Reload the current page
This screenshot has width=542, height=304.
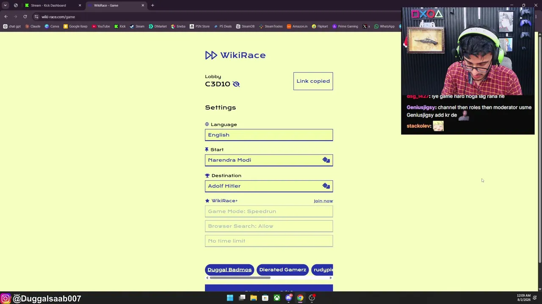pos(25,17)
